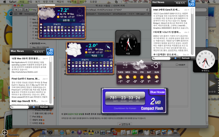Screen dimensions: 219x137
Task: Open Finder from the Dock
Action: pyautogui.click(x=45, y=132)
